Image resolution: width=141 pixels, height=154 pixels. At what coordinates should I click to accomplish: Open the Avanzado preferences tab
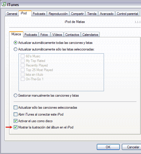click(107, 14)
